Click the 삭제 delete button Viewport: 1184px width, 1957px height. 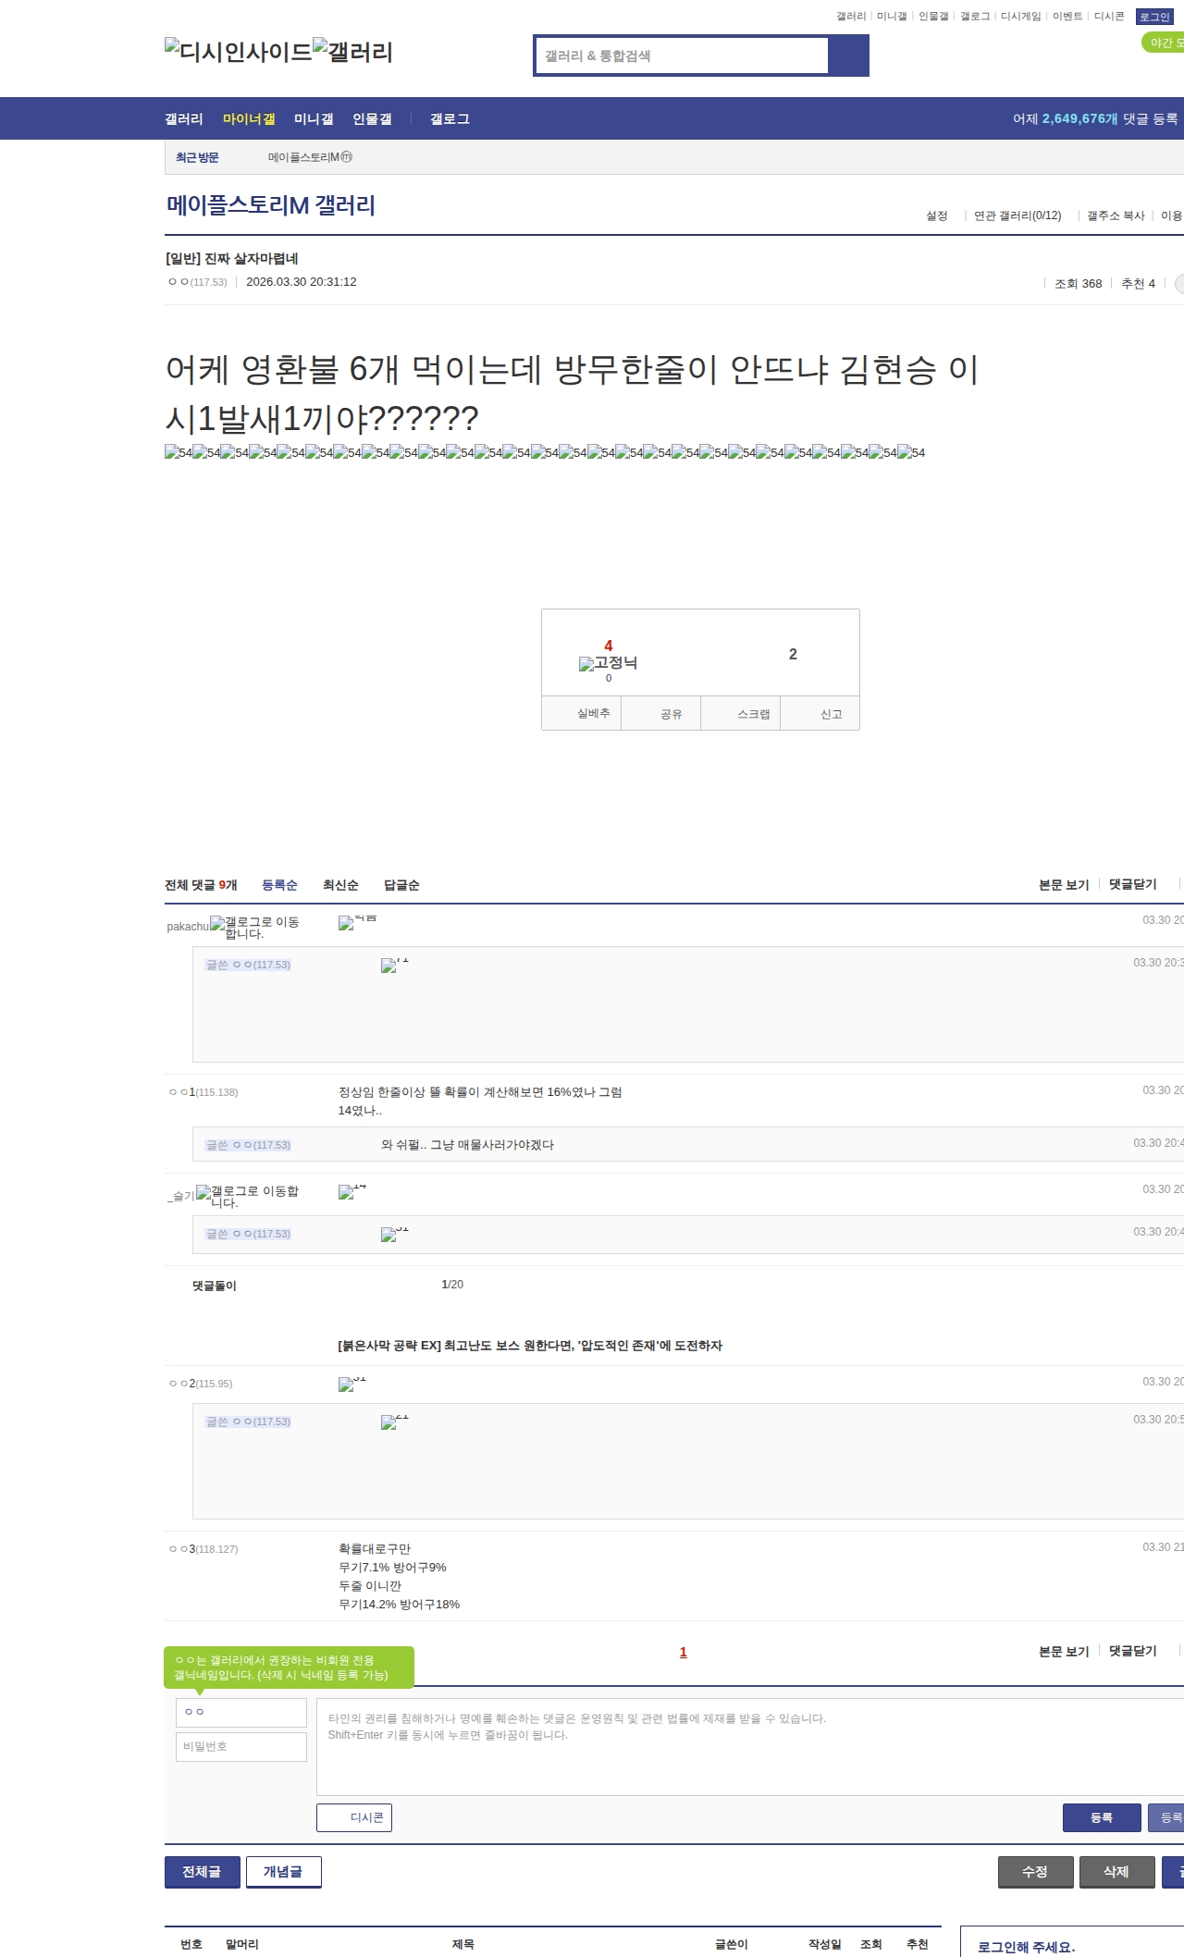(1117, 1871)
